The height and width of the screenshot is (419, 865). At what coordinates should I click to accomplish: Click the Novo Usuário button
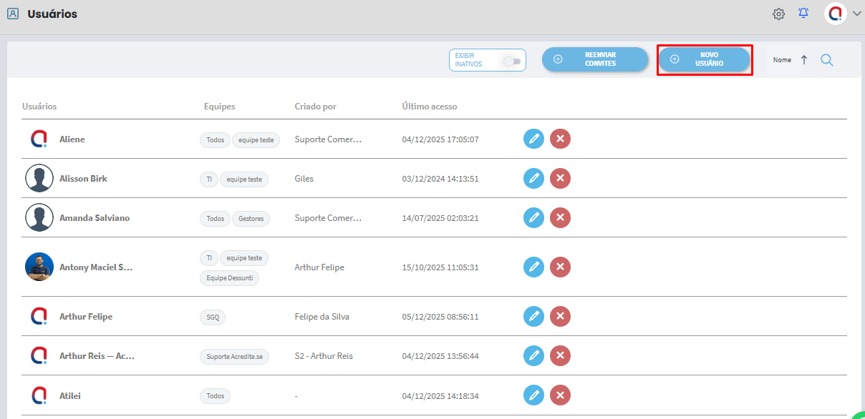tap(704, 59)
